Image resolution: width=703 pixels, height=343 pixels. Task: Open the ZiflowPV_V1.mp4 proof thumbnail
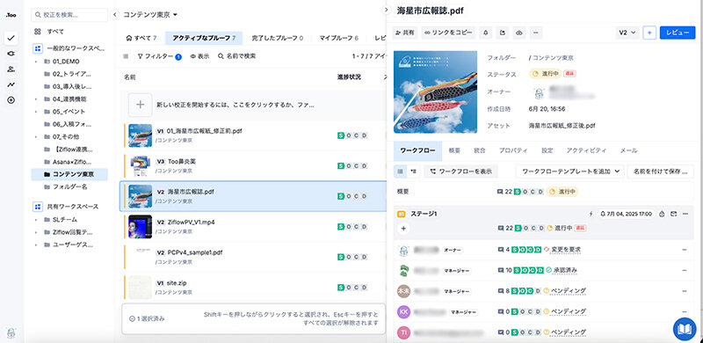coord(140,226)
